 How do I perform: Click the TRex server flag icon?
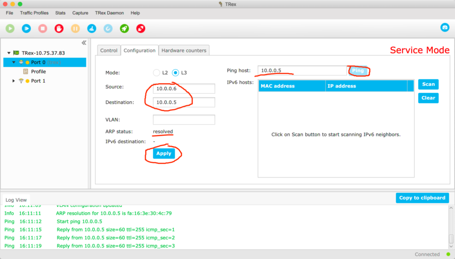[x=16, y=53]
